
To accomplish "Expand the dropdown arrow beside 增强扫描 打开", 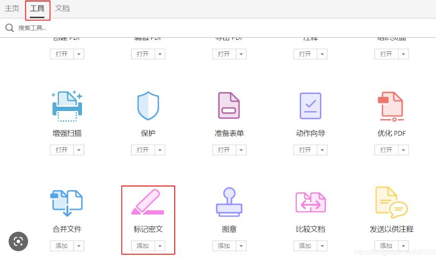I will (x=79, y=150).
